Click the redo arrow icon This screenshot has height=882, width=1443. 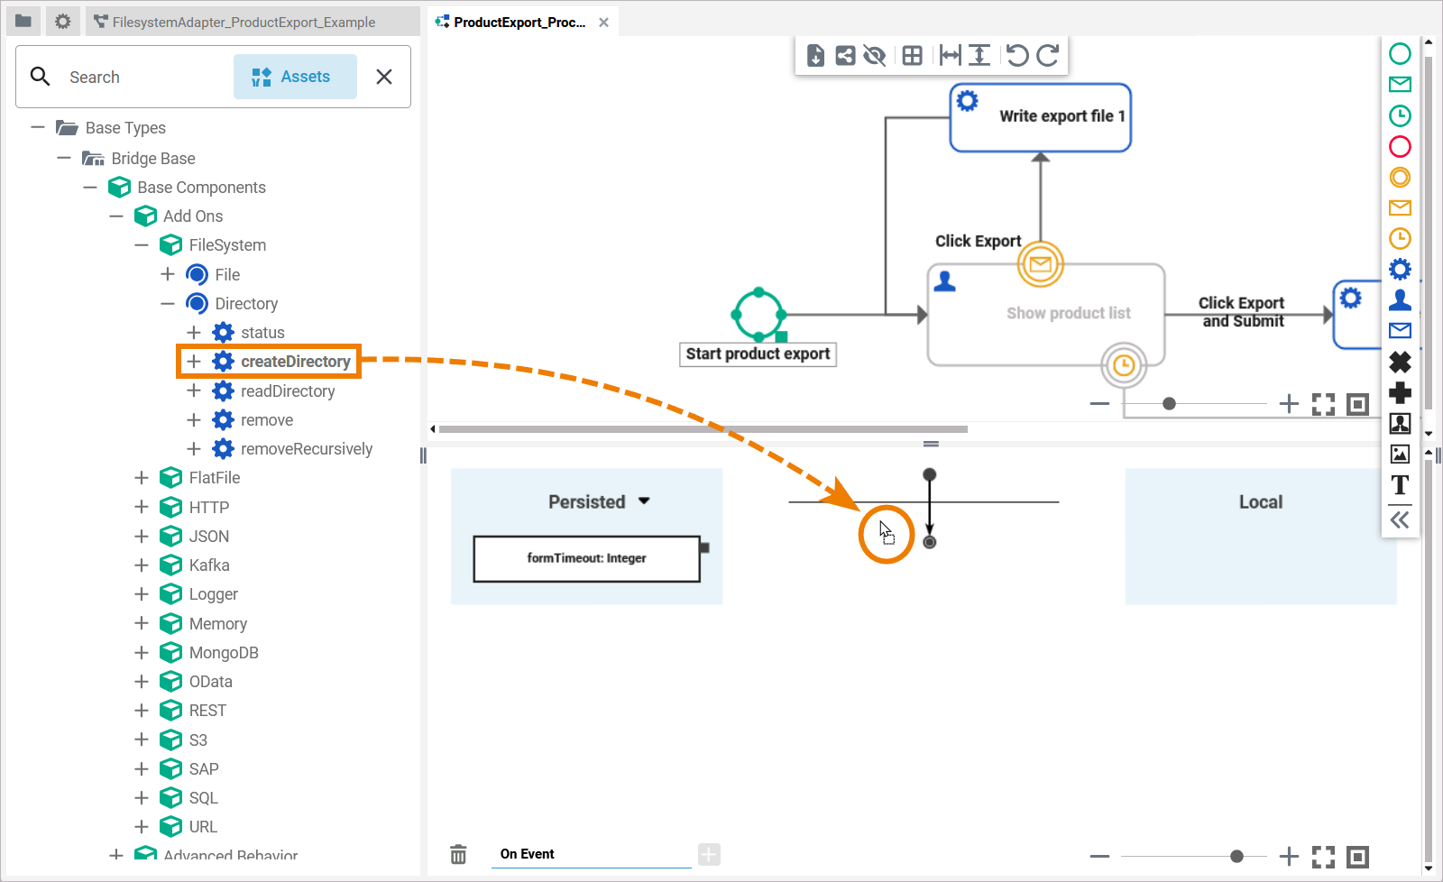point(1047,56)
